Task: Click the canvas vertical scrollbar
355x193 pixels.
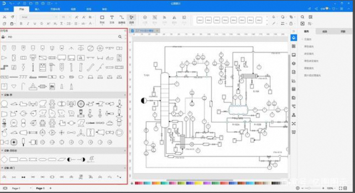Action: pyautogui.click(x=289, y=105)
